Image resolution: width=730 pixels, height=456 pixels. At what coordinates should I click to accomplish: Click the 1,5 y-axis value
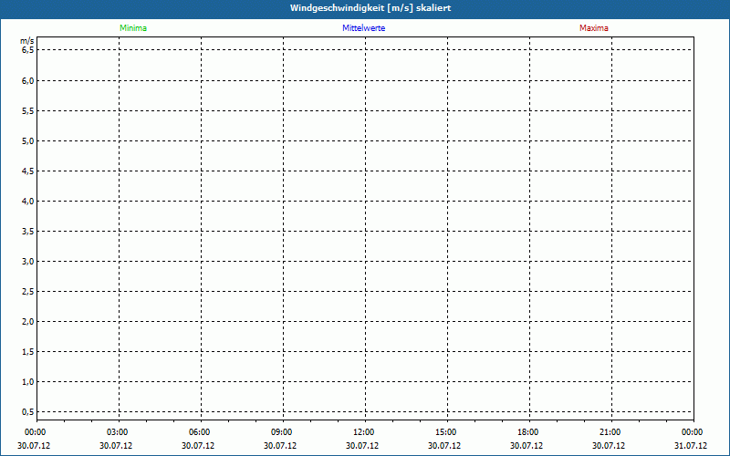28,352
